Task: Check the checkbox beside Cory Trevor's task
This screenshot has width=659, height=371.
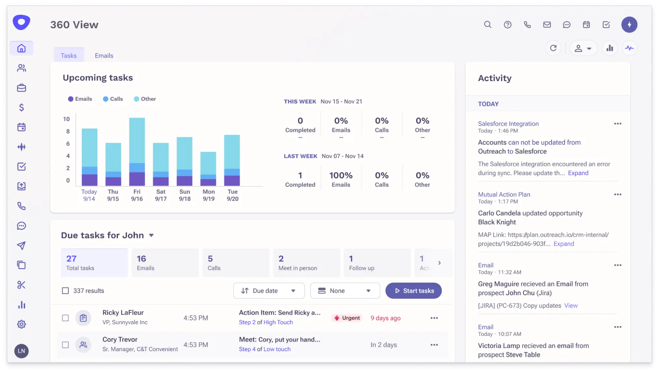Action: (x=65, y=344)
